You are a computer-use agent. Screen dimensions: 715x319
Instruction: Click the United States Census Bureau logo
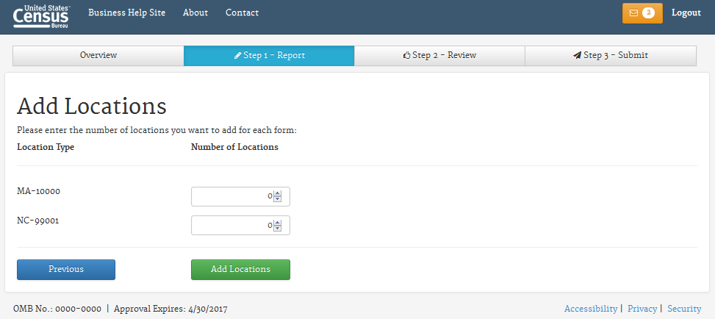click(x=42, y=16)
